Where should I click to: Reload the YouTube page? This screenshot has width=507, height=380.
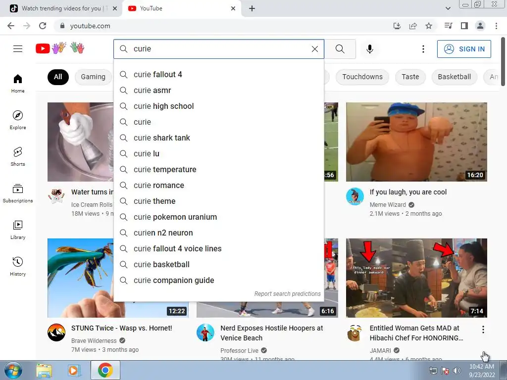(x=43, y=26)
